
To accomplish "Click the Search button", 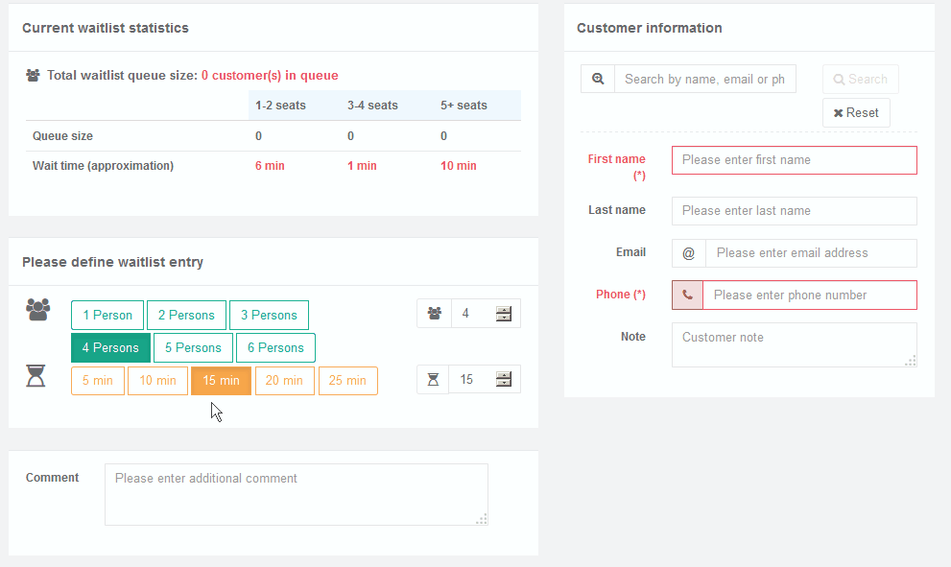I will pos(860,80).
